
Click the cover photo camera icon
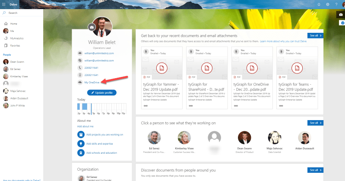(340, 15)
